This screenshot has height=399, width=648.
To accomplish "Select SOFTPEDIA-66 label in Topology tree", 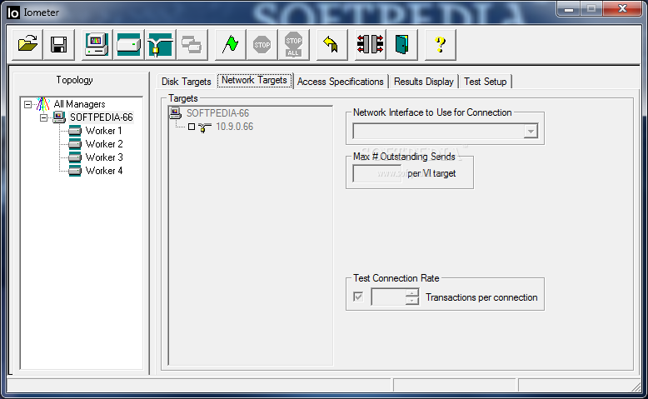I will pos(102,117).
